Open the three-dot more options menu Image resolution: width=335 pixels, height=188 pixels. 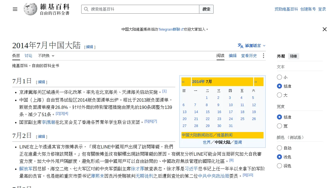(x=263, y=56)
